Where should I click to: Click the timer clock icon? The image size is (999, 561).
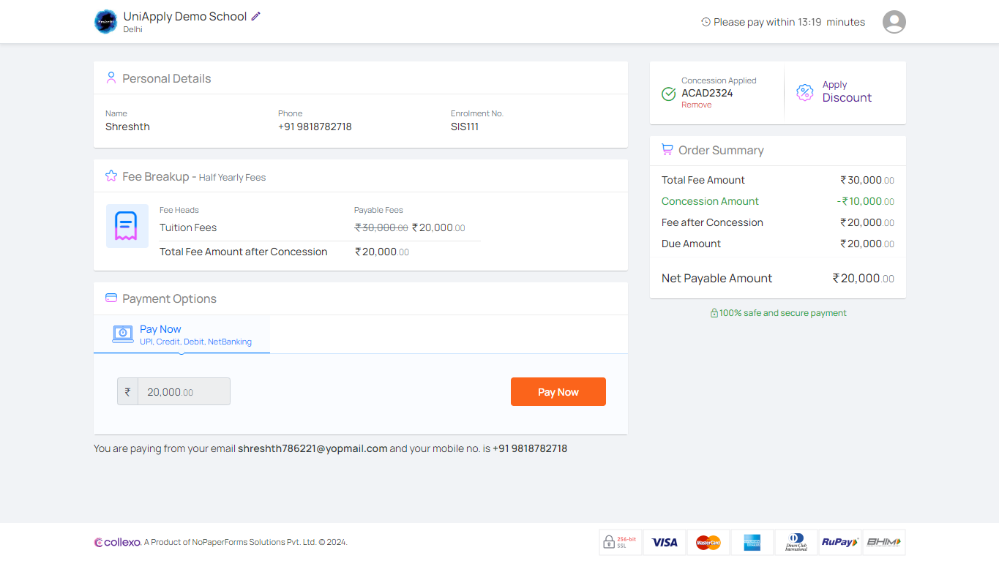click(x=706, y=22)
